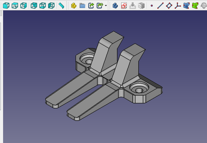Open the link actions dropdown arrow

pyautogui.click(x=106, y=6)
